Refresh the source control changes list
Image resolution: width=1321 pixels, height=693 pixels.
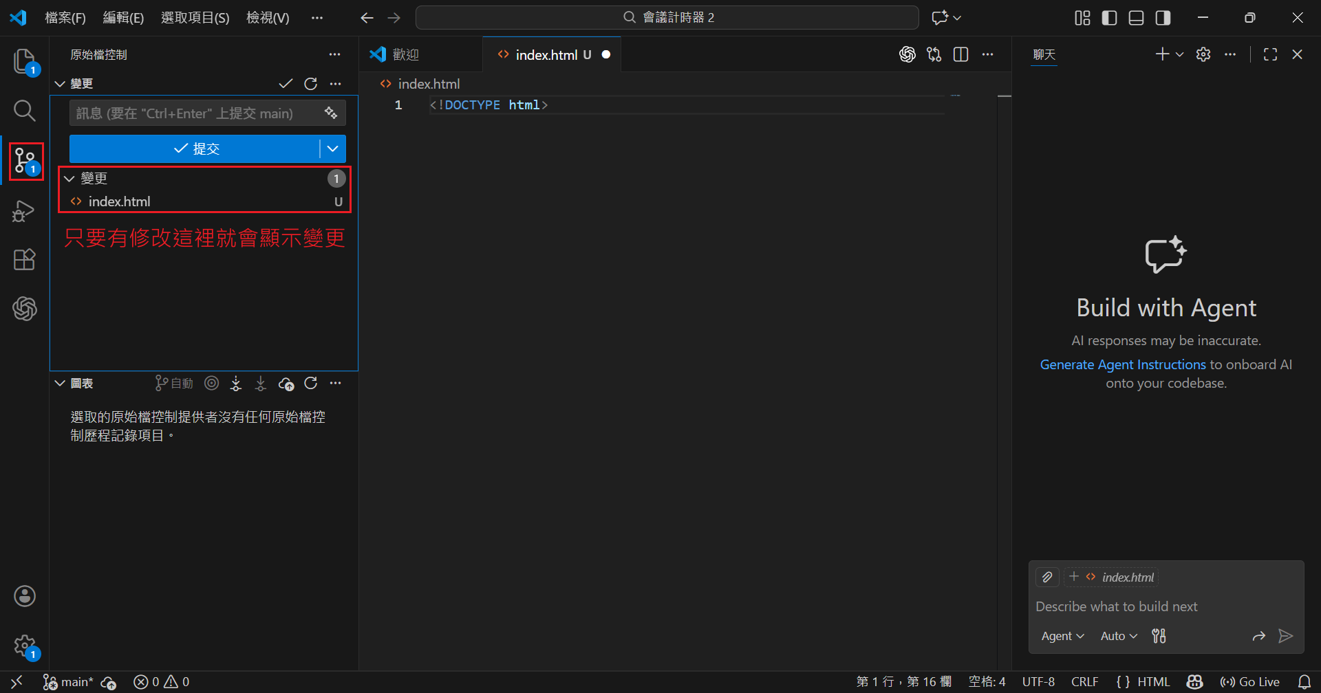pyautogui.click(x=311, y=84)
